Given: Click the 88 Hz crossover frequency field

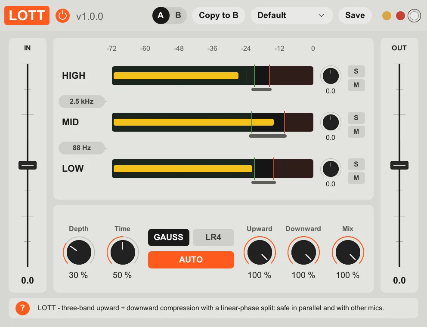Looking at the screenshot, I should pos(82,148).
